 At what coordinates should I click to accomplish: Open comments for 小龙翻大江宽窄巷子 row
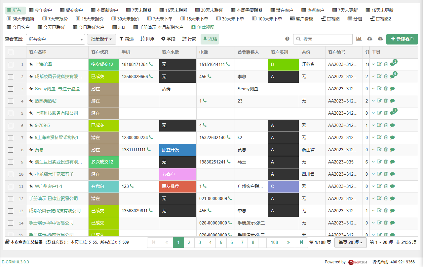pos(392,174)
